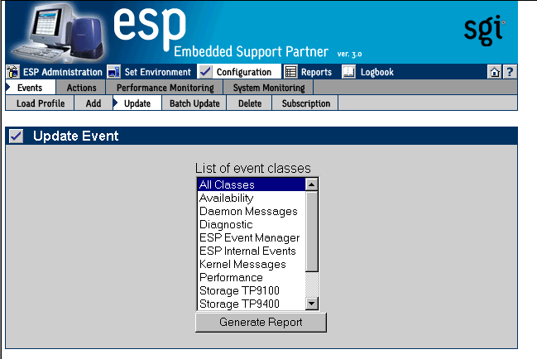Click the event list scrollbar thumb
The height and width of the screenshot is (359, 537).
tap(312, 232)
